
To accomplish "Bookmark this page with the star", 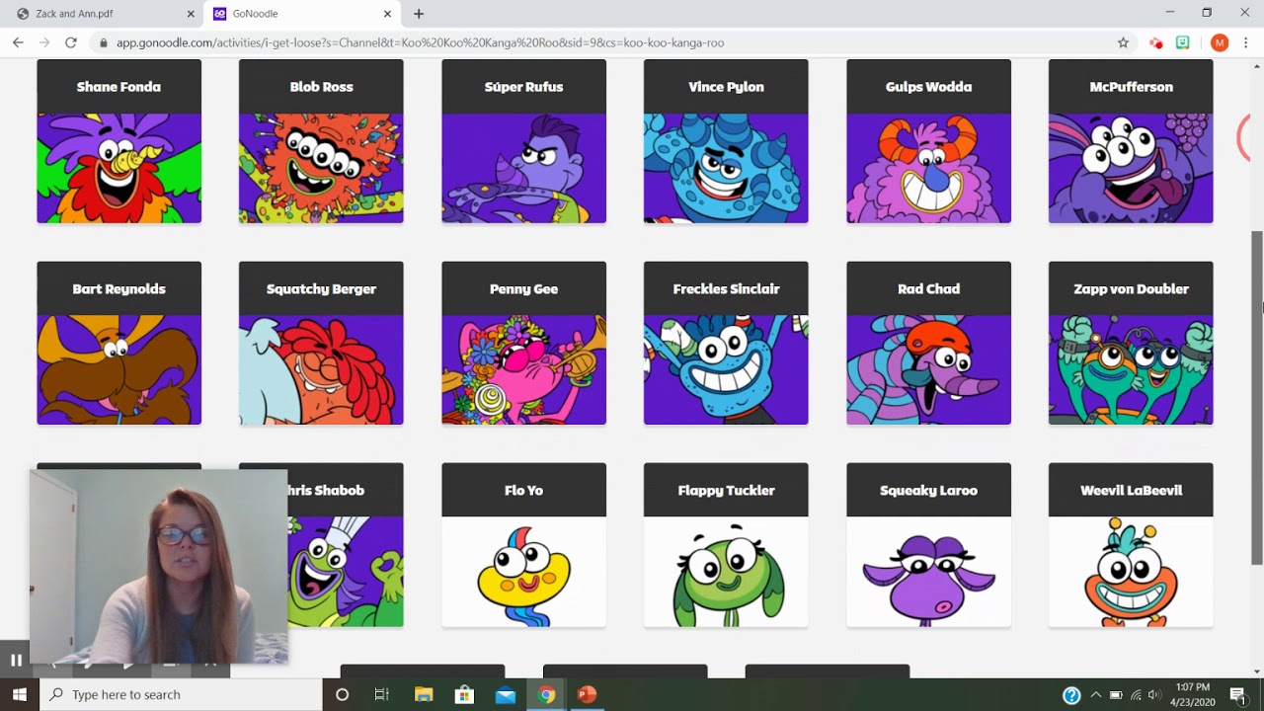I will coord(1123,42).
